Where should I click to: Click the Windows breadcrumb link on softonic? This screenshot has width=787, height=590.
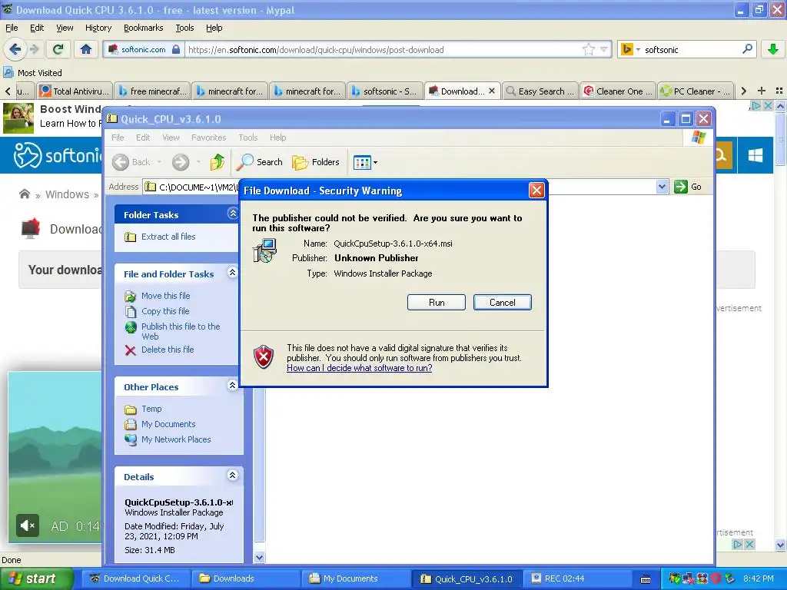67,194
